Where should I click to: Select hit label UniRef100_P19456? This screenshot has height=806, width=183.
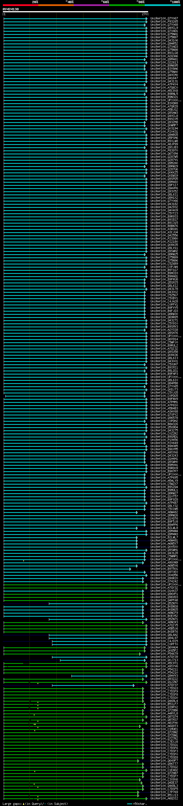(164, 440)
